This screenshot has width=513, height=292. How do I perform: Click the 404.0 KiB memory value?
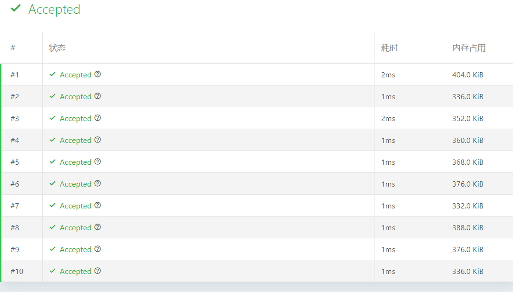(468, 75)
